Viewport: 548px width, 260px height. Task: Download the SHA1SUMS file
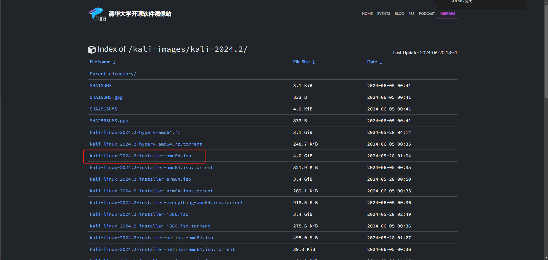click(101, 86)
